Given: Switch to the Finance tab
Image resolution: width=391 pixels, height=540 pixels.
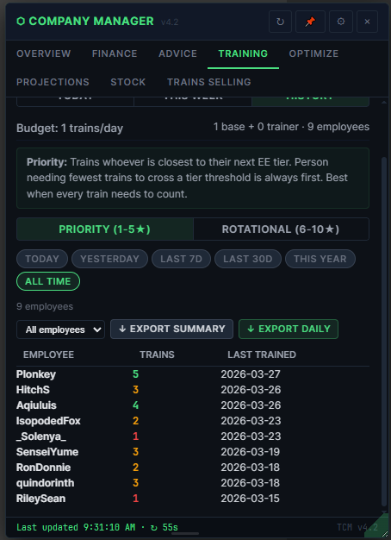Looking at the screenshot, I should [x=115, y=53].
